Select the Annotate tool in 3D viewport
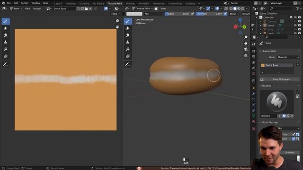303x170 pixels. click(x=128, y=65)
